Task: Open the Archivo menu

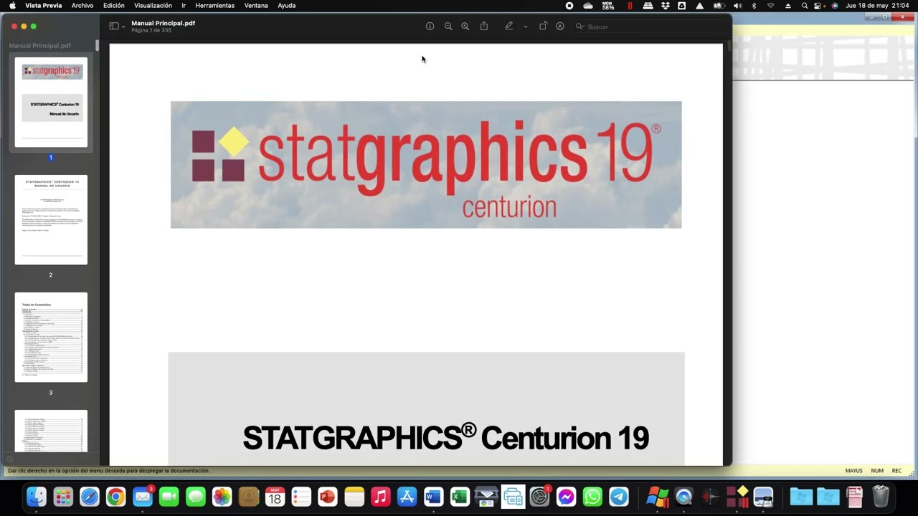Action: [x=82, y=6]
